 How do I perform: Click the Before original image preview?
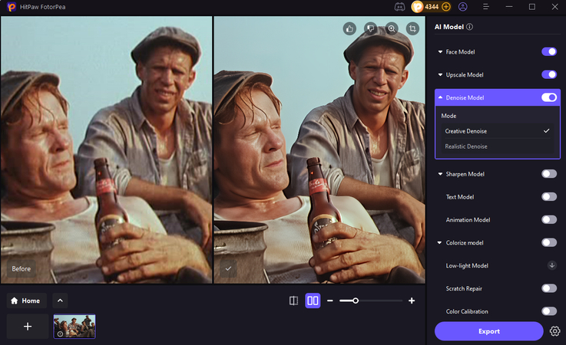tap(107, 149)
